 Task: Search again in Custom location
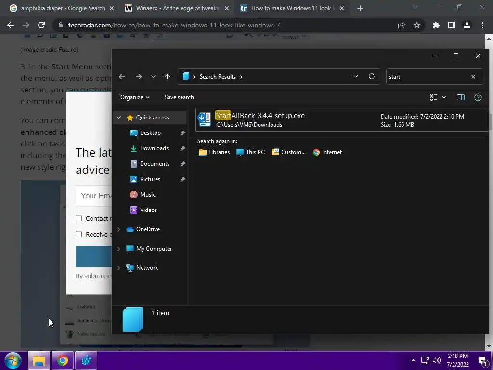pyautogui.click(x=289, y=152)
